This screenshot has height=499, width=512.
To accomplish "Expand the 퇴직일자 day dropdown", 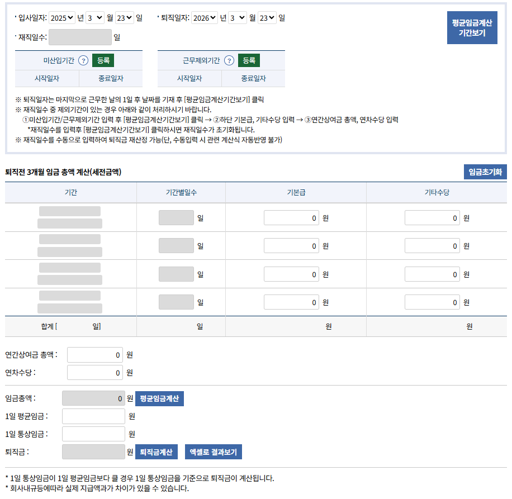I will coord(267,18).
